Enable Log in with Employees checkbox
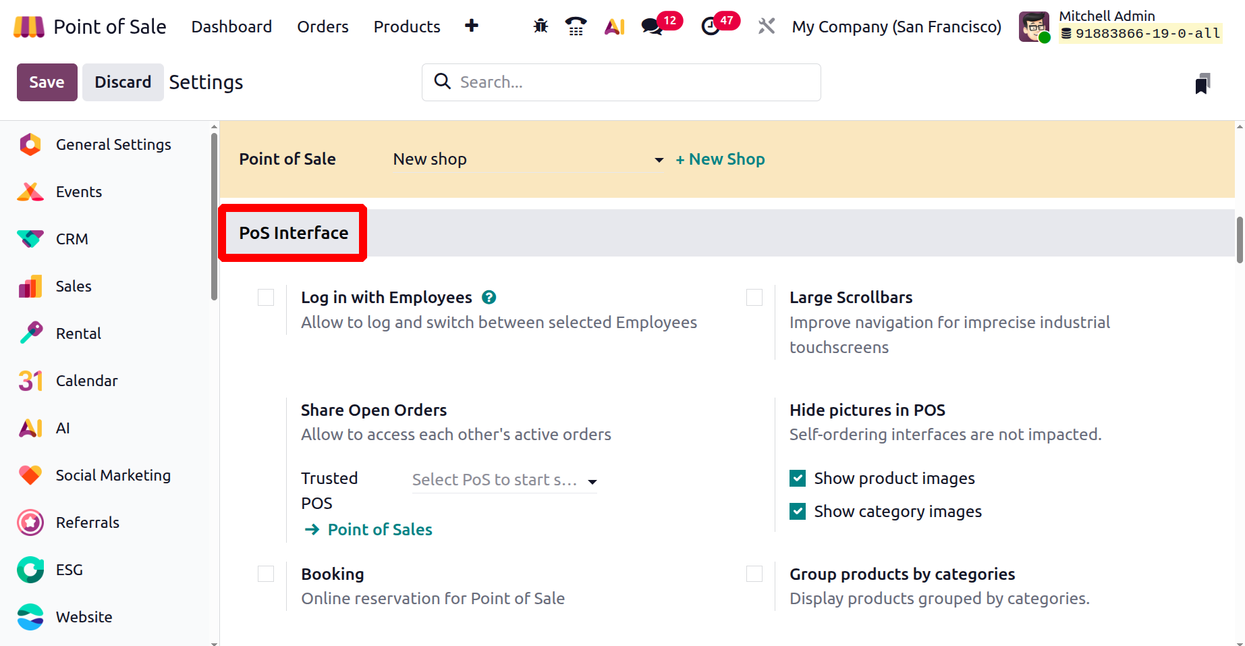The width and height of the screenshot is (1245, 646). pyautogui.click(x=266, y=298)
